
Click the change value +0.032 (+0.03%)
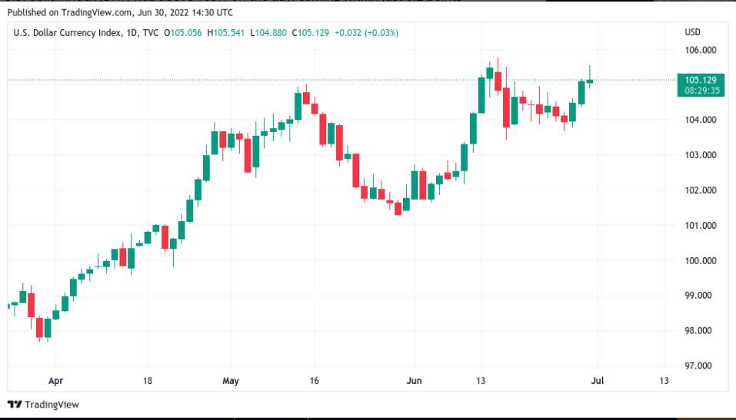[x=366, y=33]
